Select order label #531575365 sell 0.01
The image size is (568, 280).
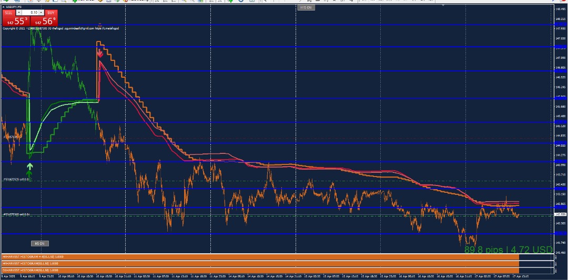16,214
